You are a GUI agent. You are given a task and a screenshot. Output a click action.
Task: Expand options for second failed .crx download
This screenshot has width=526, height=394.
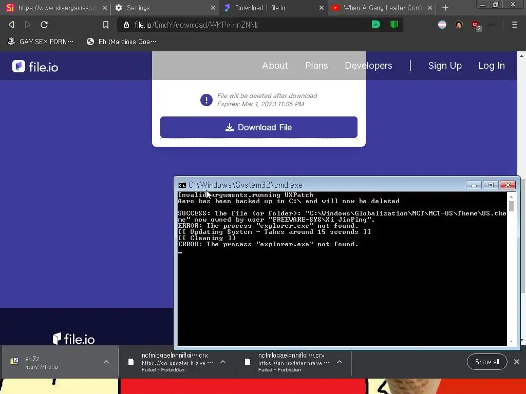(340, 362)
